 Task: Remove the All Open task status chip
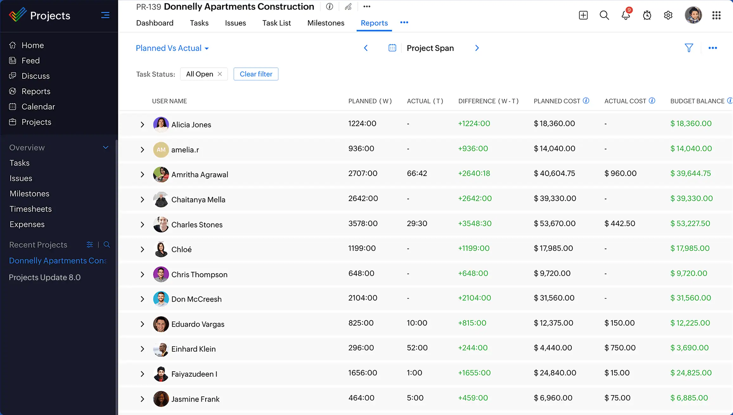(220, 74)
